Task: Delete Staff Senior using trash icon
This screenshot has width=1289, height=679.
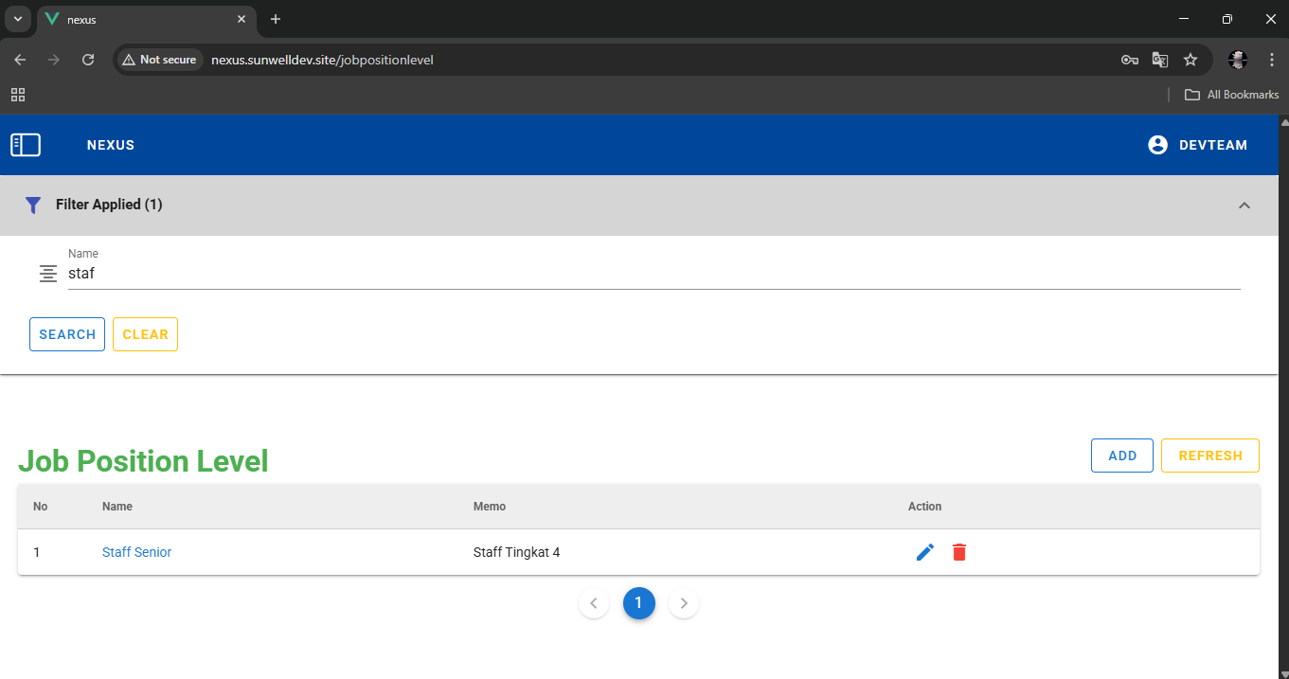Action: click(959, 552)
